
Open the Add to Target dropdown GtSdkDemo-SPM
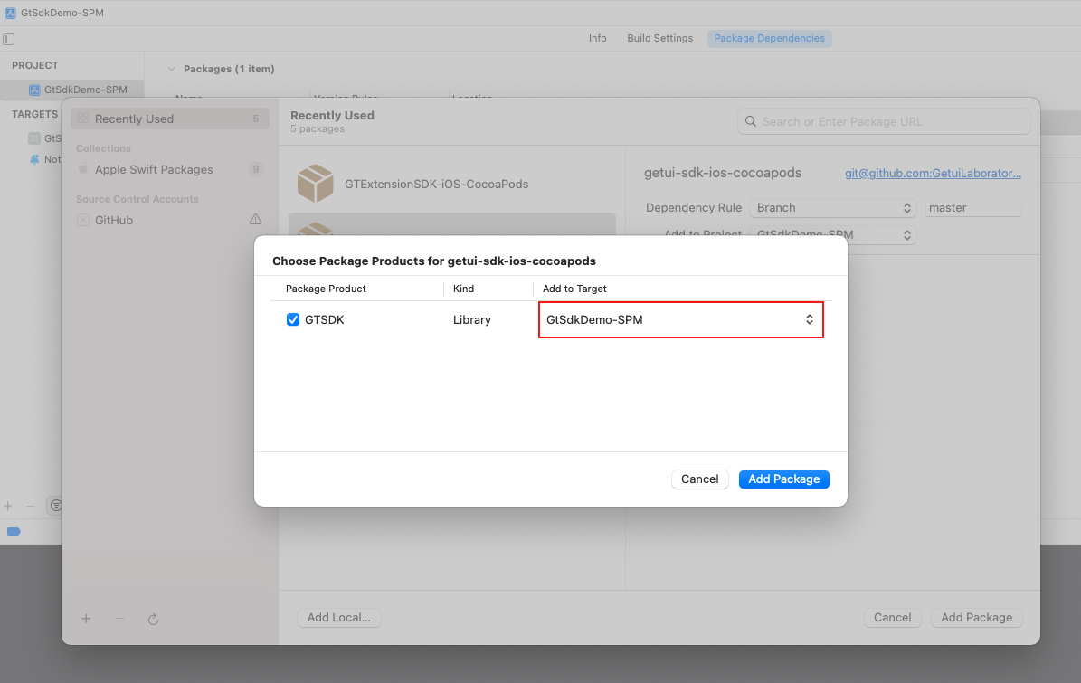coord(680,320)
